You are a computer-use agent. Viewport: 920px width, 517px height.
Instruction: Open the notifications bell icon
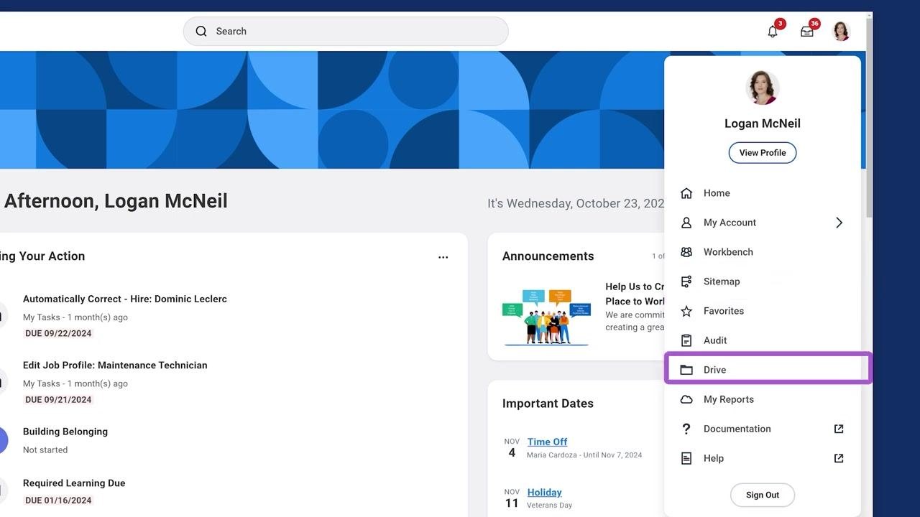point(773,32)
